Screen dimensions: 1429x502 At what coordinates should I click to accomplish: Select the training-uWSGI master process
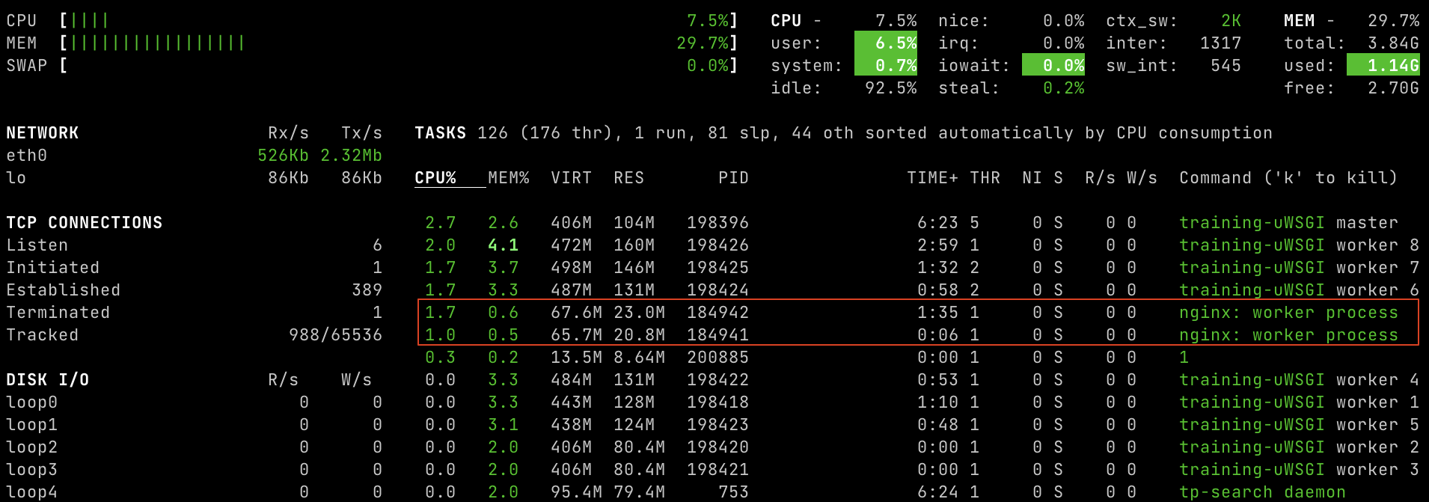click(1288, 223)
